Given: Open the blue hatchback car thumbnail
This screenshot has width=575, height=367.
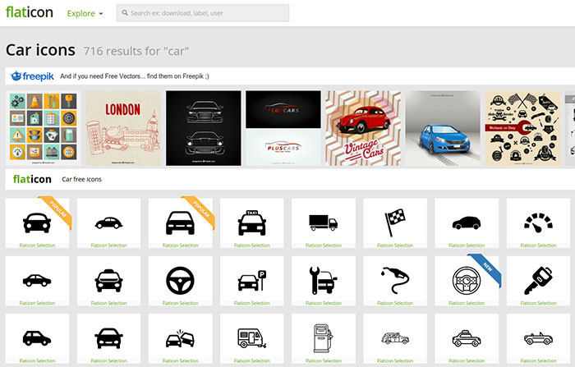Looking at the screenshot, I should tap(443, 128).
